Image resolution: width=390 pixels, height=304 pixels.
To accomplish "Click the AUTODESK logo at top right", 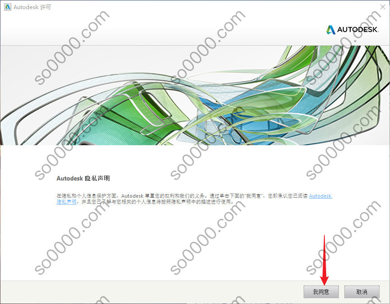I will (352, 29).
